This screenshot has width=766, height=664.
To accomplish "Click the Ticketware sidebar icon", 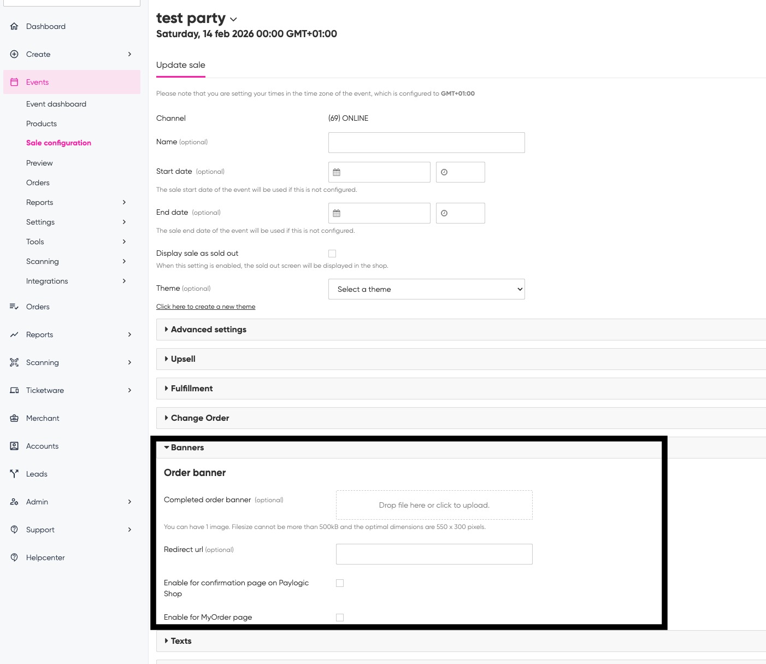I will click(x=14, y=390).
